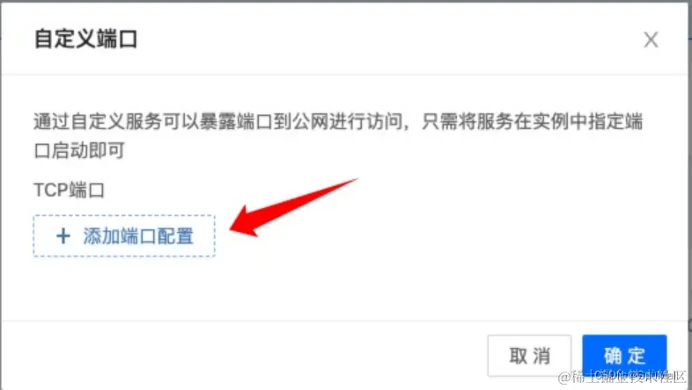This screenshot has width=692, height=390.
Task: Click the character 取 in cancel button
Action: coord(518,356)
